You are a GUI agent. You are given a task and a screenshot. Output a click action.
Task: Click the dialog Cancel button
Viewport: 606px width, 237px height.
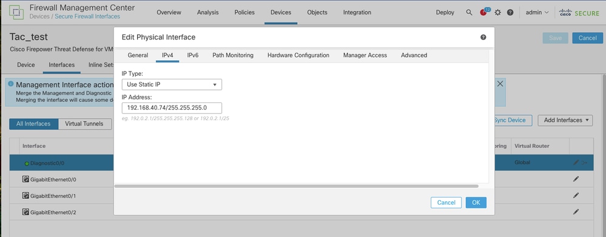pos(446,202)
